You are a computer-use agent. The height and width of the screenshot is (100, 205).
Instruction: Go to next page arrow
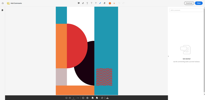click(70, 98)
